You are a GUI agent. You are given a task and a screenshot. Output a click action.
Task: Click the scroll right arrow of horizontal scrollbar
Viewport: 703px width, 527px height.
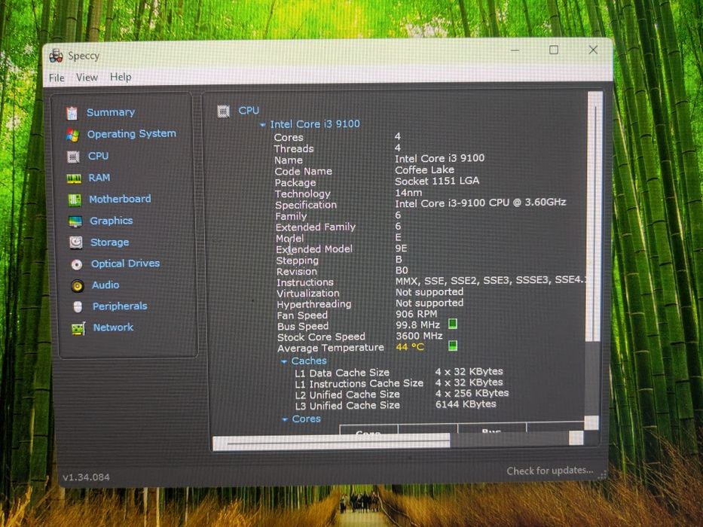pos(576,438)
